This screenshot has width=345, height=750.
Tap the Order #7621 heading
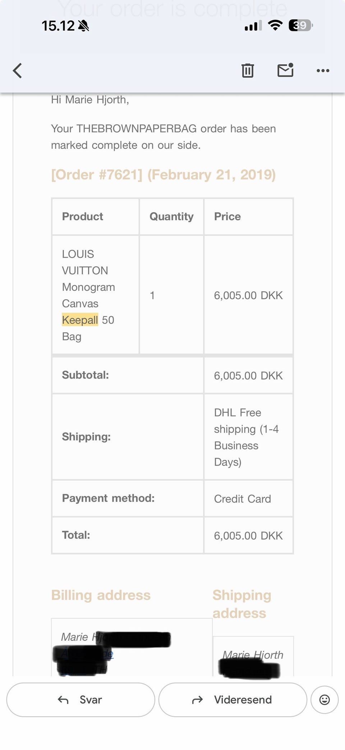tap(163, 175)
